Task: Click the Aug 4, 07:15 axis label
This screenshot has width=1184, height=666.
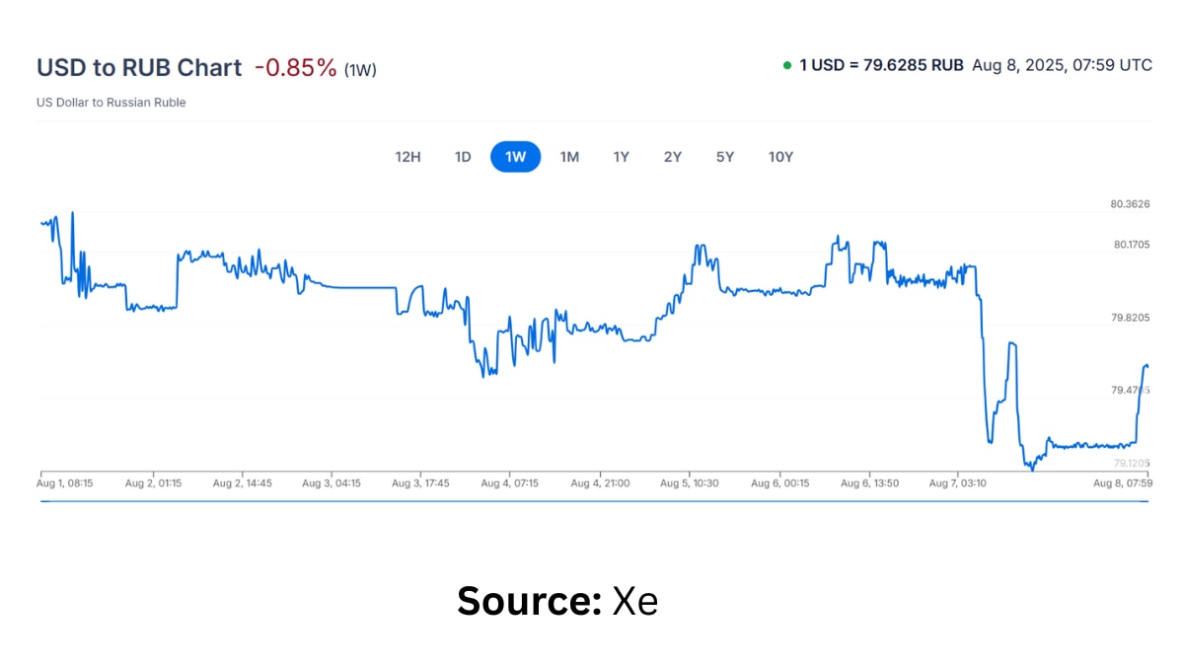Action: click(x=510, y=483)
